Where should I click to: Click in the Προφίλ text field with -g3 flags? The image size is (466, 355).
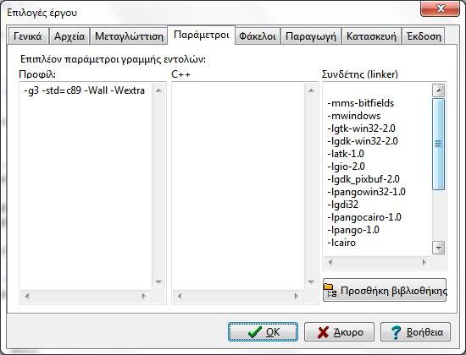(x=86, y=185)
